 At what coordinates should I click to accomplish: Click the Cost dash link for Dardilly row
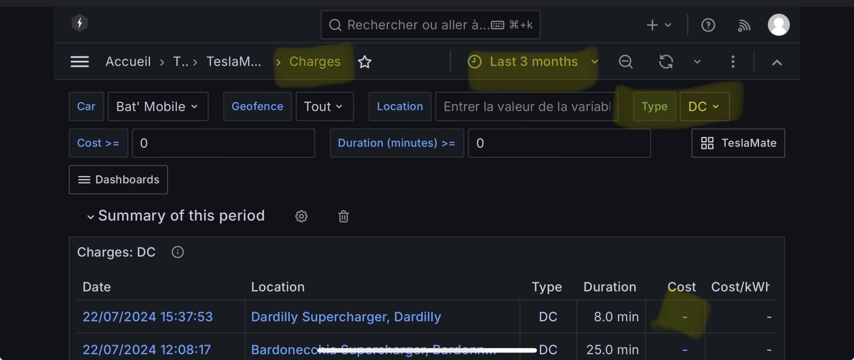coord(685,317)
